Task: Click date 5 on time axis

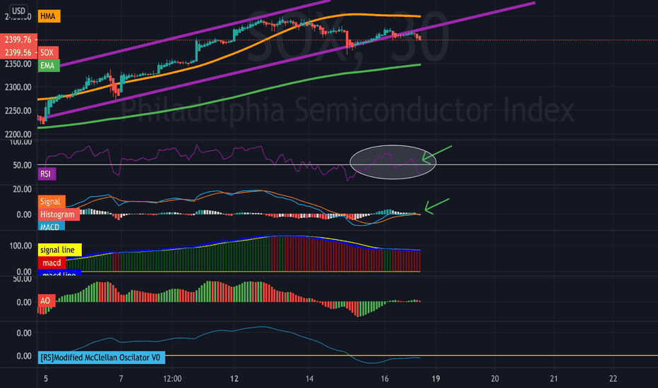Action: 46,379
